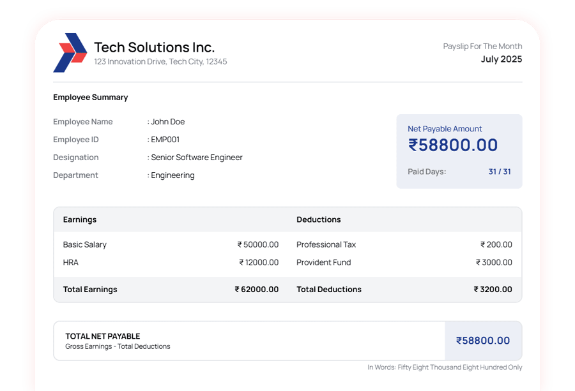Click the Earnings column header

coord(80,219)
